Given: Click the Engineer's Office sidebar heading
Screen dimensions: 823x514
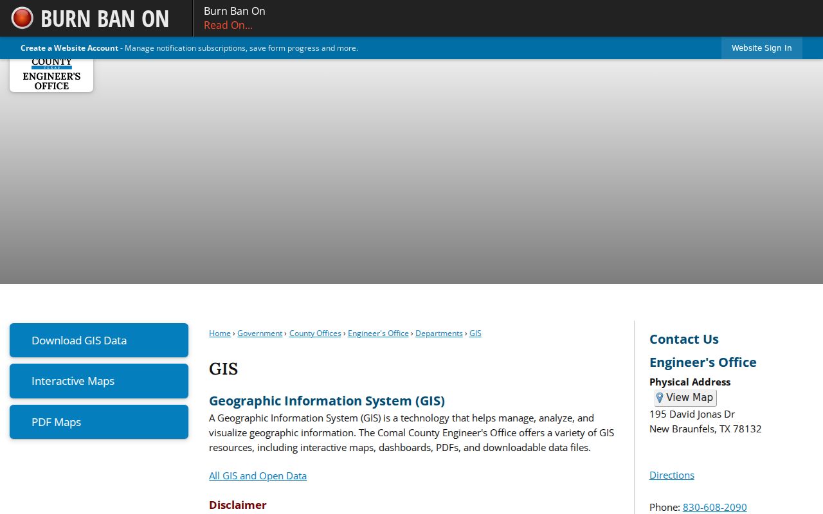Looking at the screenshot, I should 703,362.
